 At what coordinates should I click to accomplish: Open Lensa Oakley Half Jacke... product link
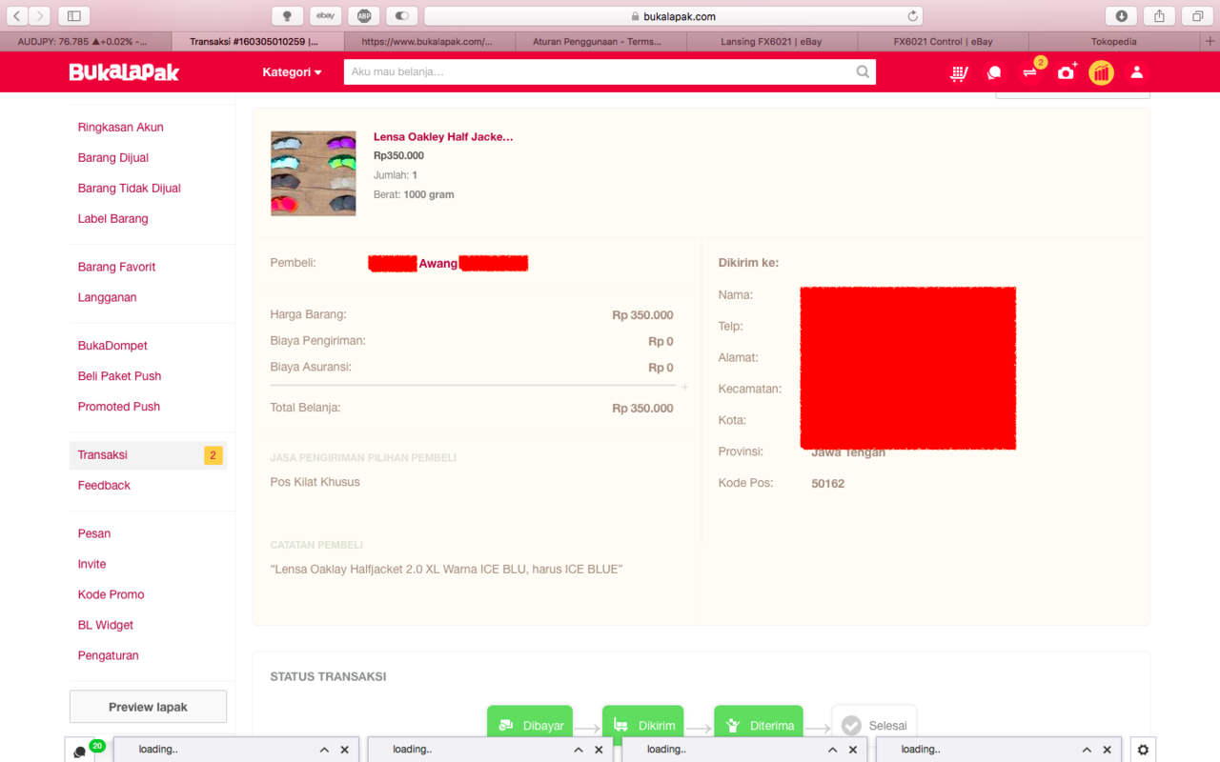pyautogui.click(x=443, y=137)
